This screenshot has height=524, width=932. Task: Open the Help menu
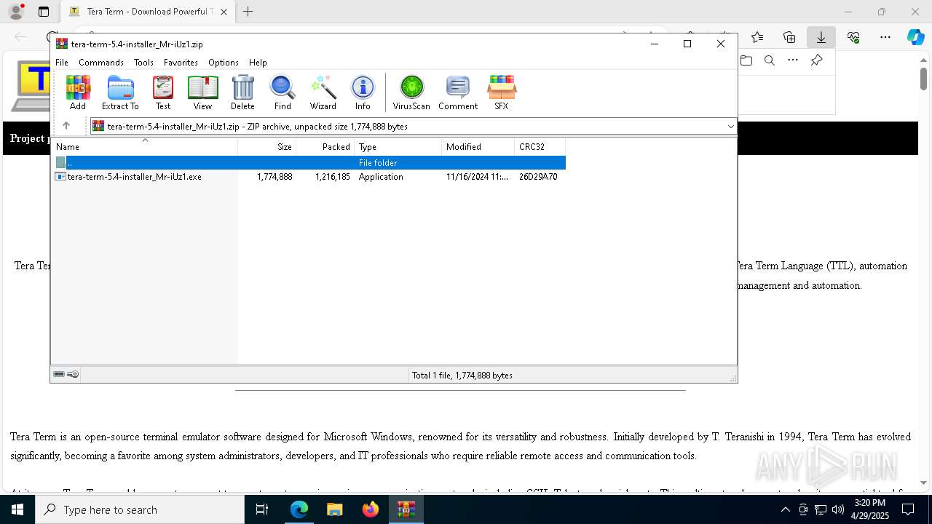pyautogui.click(x=258, y=63)
